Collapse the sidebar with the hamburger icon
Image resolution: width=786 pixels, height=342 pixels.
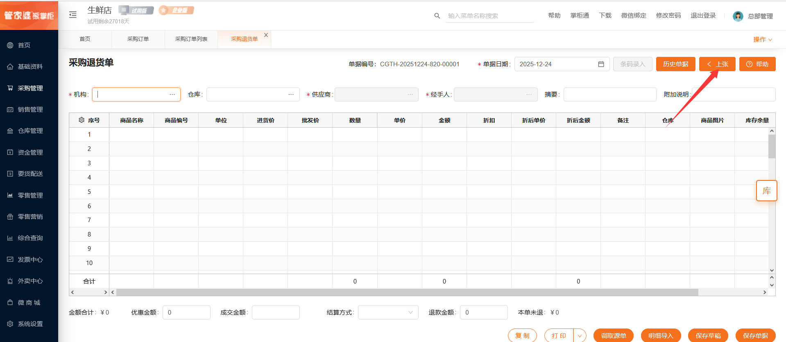click(73, 15)
